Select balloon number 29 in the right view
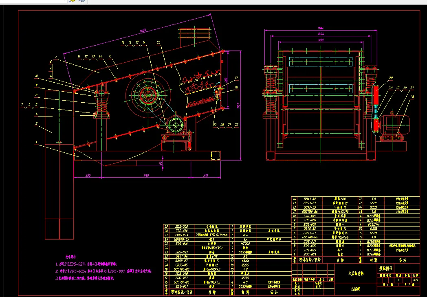The image size is (427, 297). pyautogui.click(x=391, y=78)
